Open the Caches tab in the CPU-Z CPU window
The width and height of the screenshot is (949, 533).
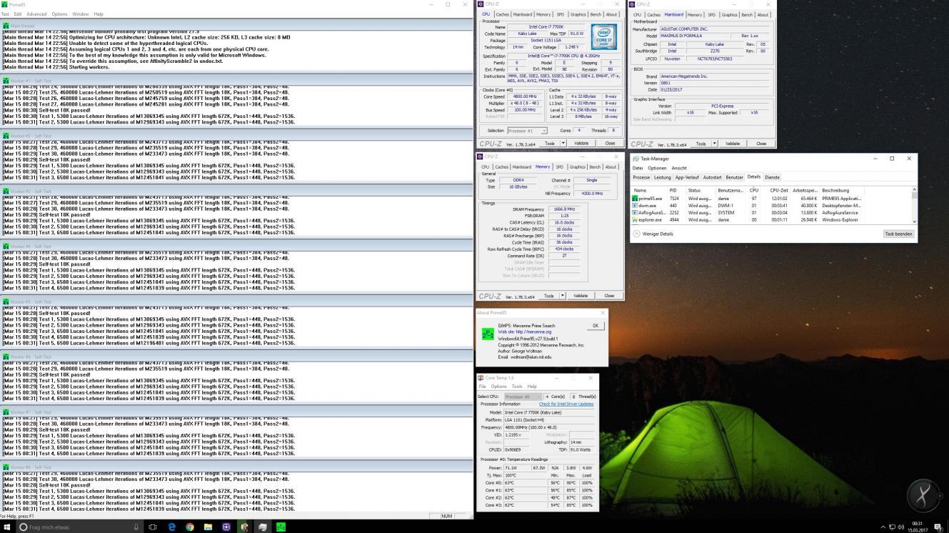click(502, 14)
